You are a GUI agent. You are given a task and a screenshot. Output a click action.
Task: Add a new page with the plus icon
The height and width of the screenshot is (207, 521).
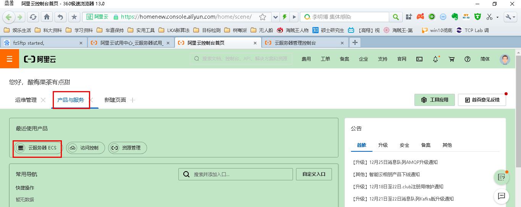coord(133,100)
